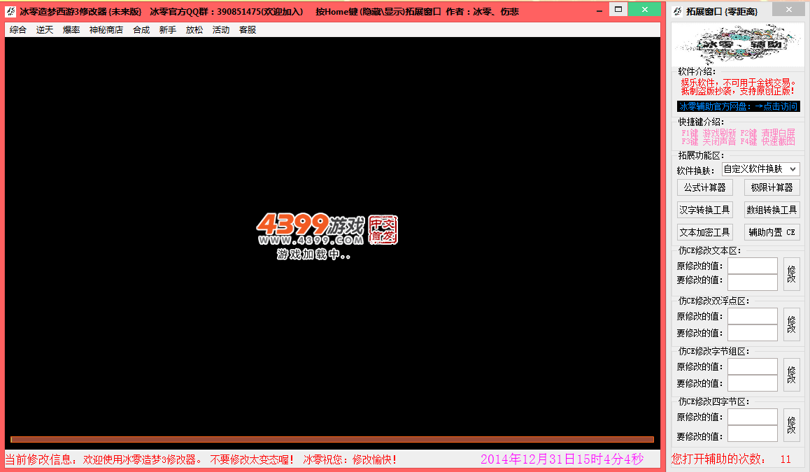Image resolution: width=810 pixels, height=472 pixels.
Task: Open the 神秘商店 menu
Action: coord(106,30)
